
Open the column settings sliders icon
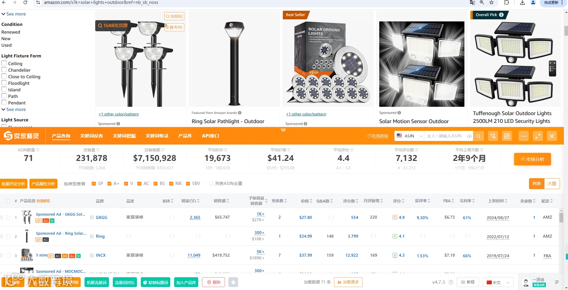(507, 136)
